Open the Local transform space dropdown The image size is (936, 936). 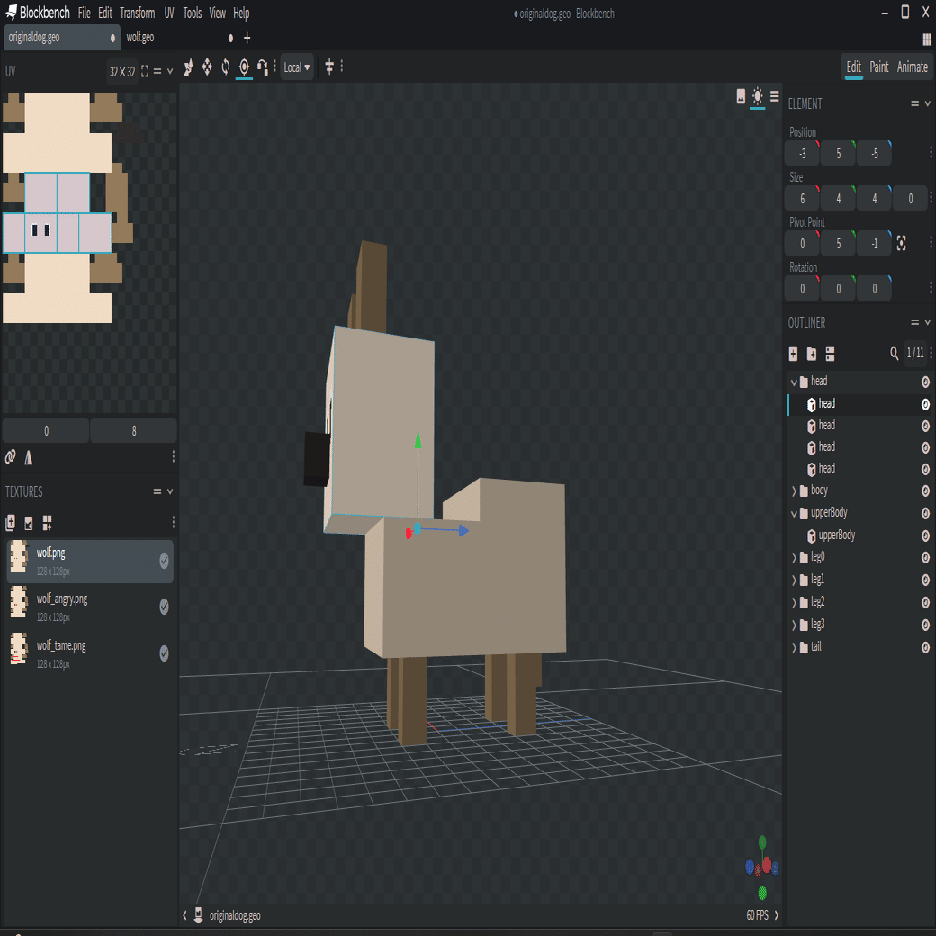point(297,67)
